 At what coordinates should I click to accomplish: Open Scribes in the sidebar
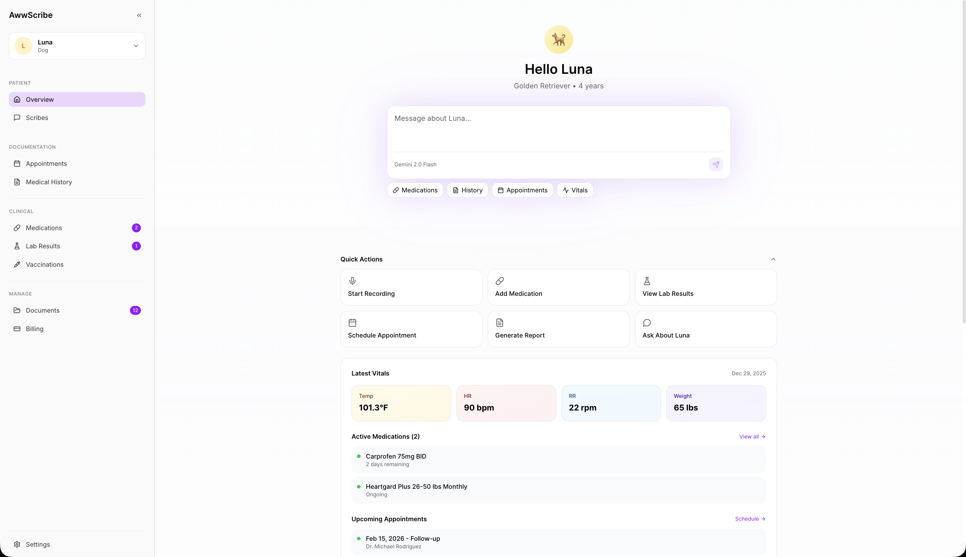coord(37,118)
